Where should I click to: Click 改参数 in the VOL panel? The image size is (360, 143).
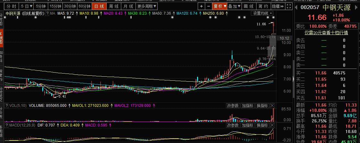click(x=233, y=106)
